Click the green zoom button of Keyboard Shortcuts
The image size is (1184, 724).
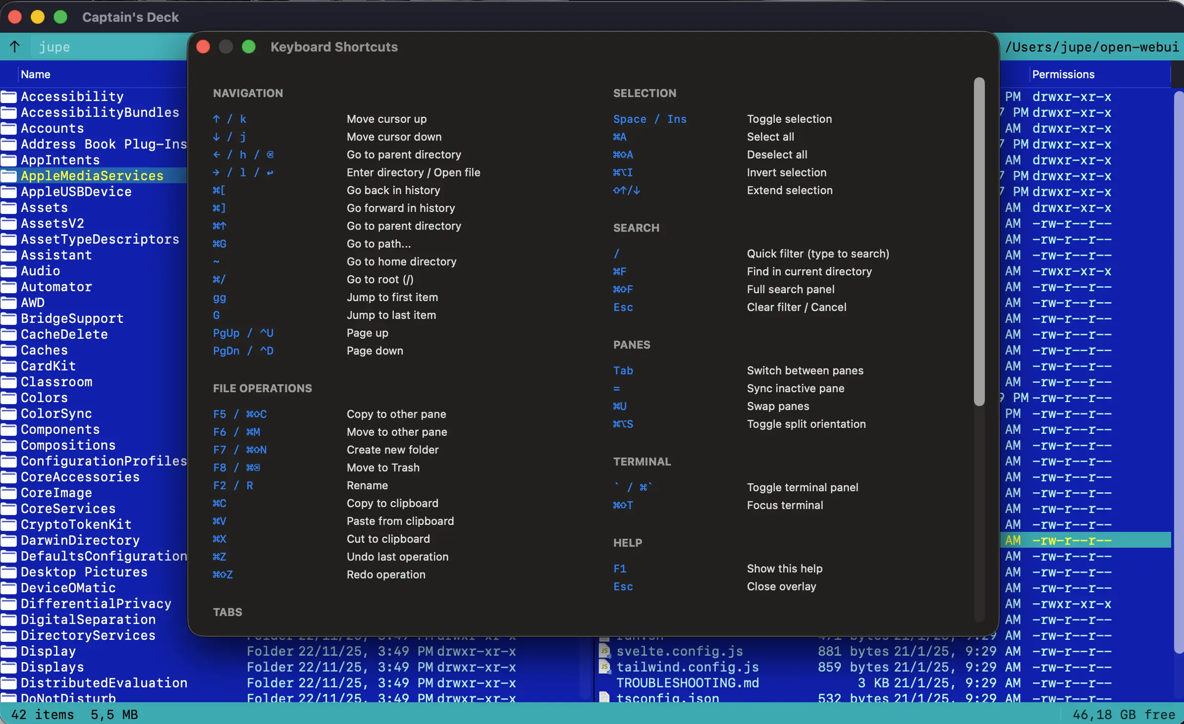click(x=249, y=47)
